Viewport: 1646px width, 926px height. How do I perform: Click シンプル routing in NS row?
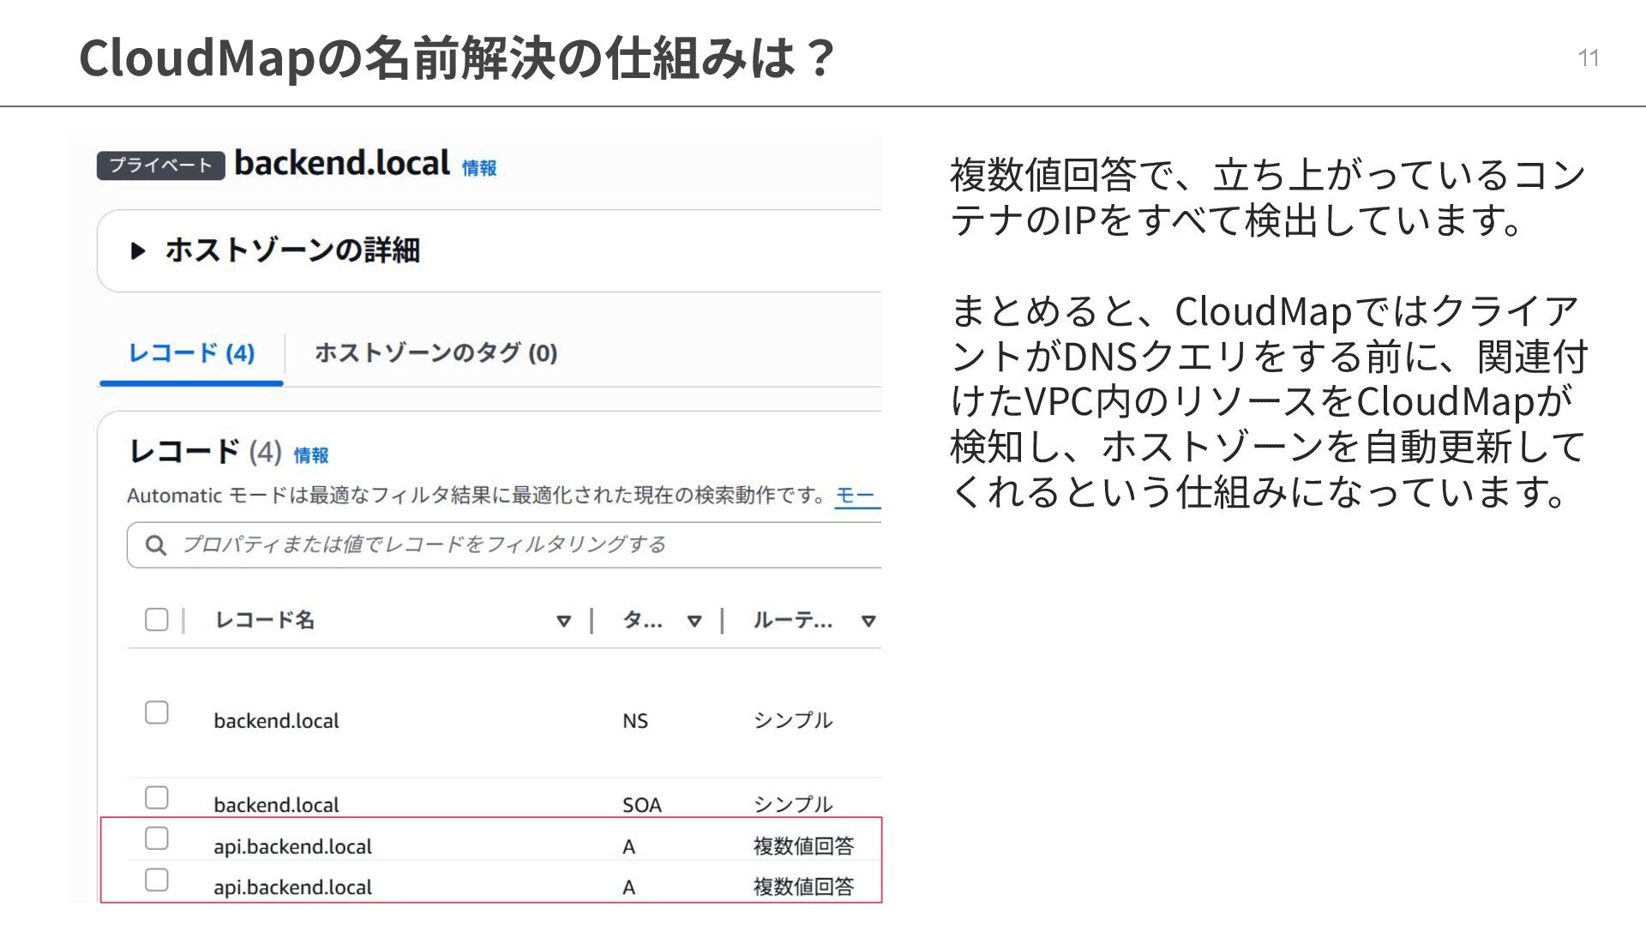[793, 720]
